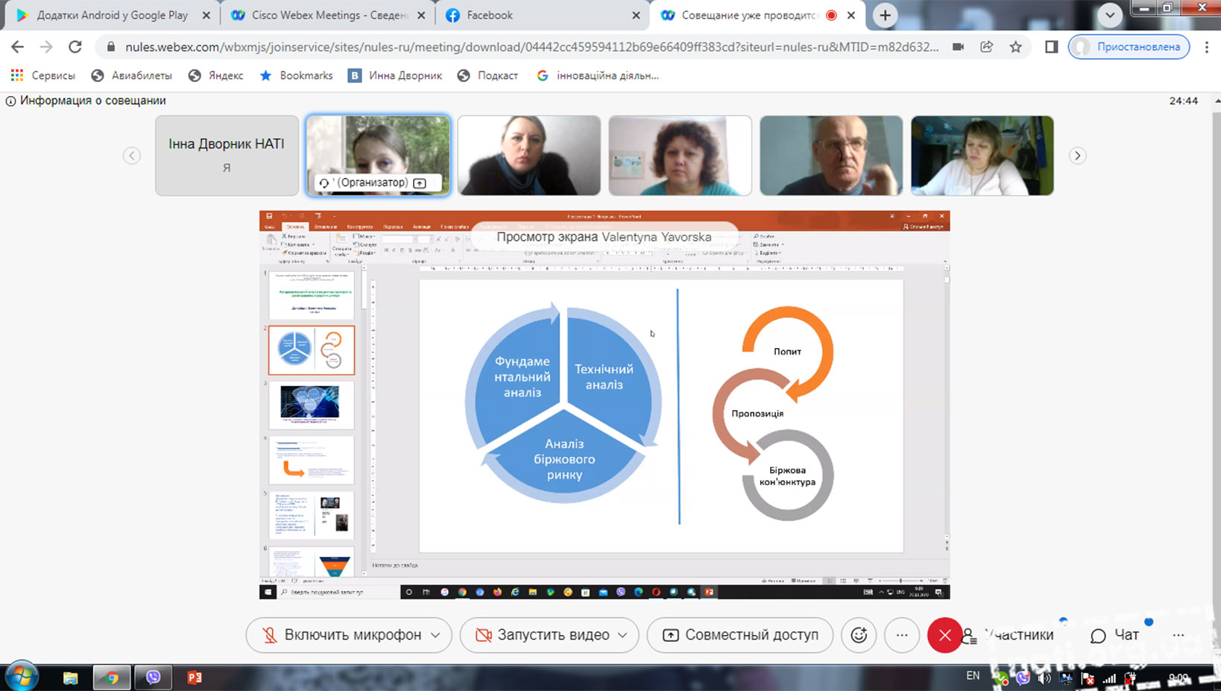The image size is (1221, 691).
Task: Show next participants with right arrow
Action: [x=1077, y=155]
